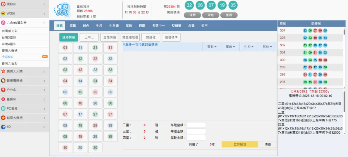This screenshot has height=157, width=348.
Task: Select number ball 39
Action: coord(110,136)
